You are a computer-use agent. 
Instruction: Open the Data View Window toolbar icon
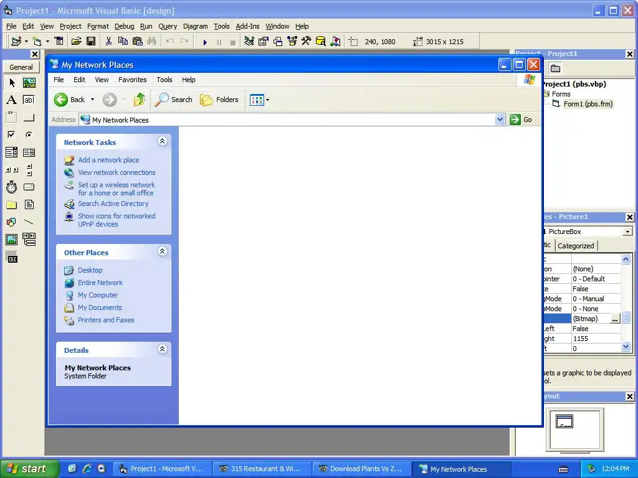[321, 42]
